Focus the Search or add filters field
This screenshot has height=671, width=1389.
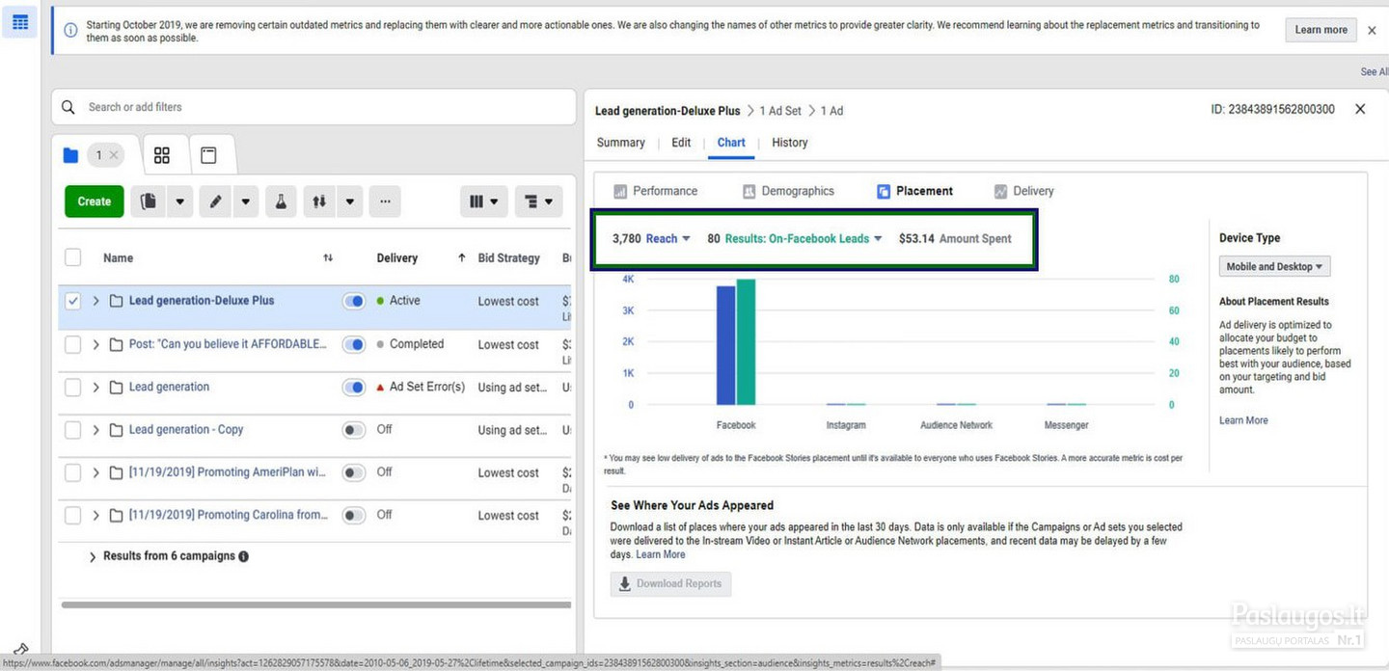pyautogui.click(x=313, y=107)
